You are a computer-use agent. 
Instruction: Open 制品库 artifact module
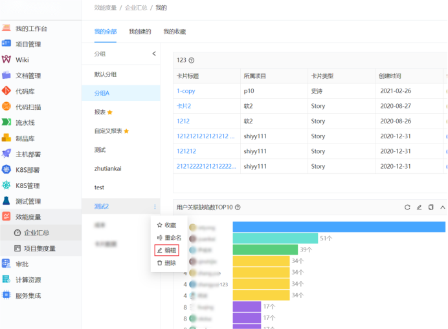[25, 138]
